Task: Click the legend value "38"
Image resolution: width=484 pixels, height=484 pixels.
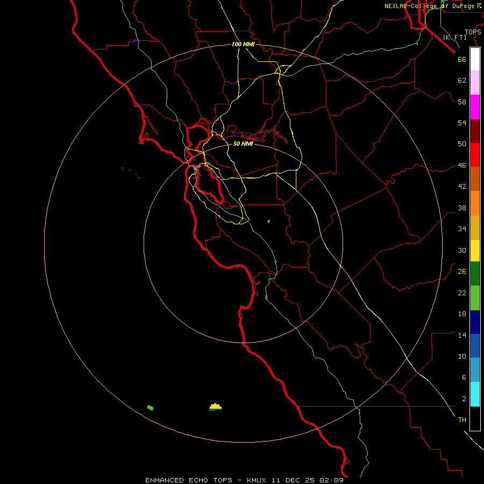Action: pyautogui.click(x=462, y=208)
